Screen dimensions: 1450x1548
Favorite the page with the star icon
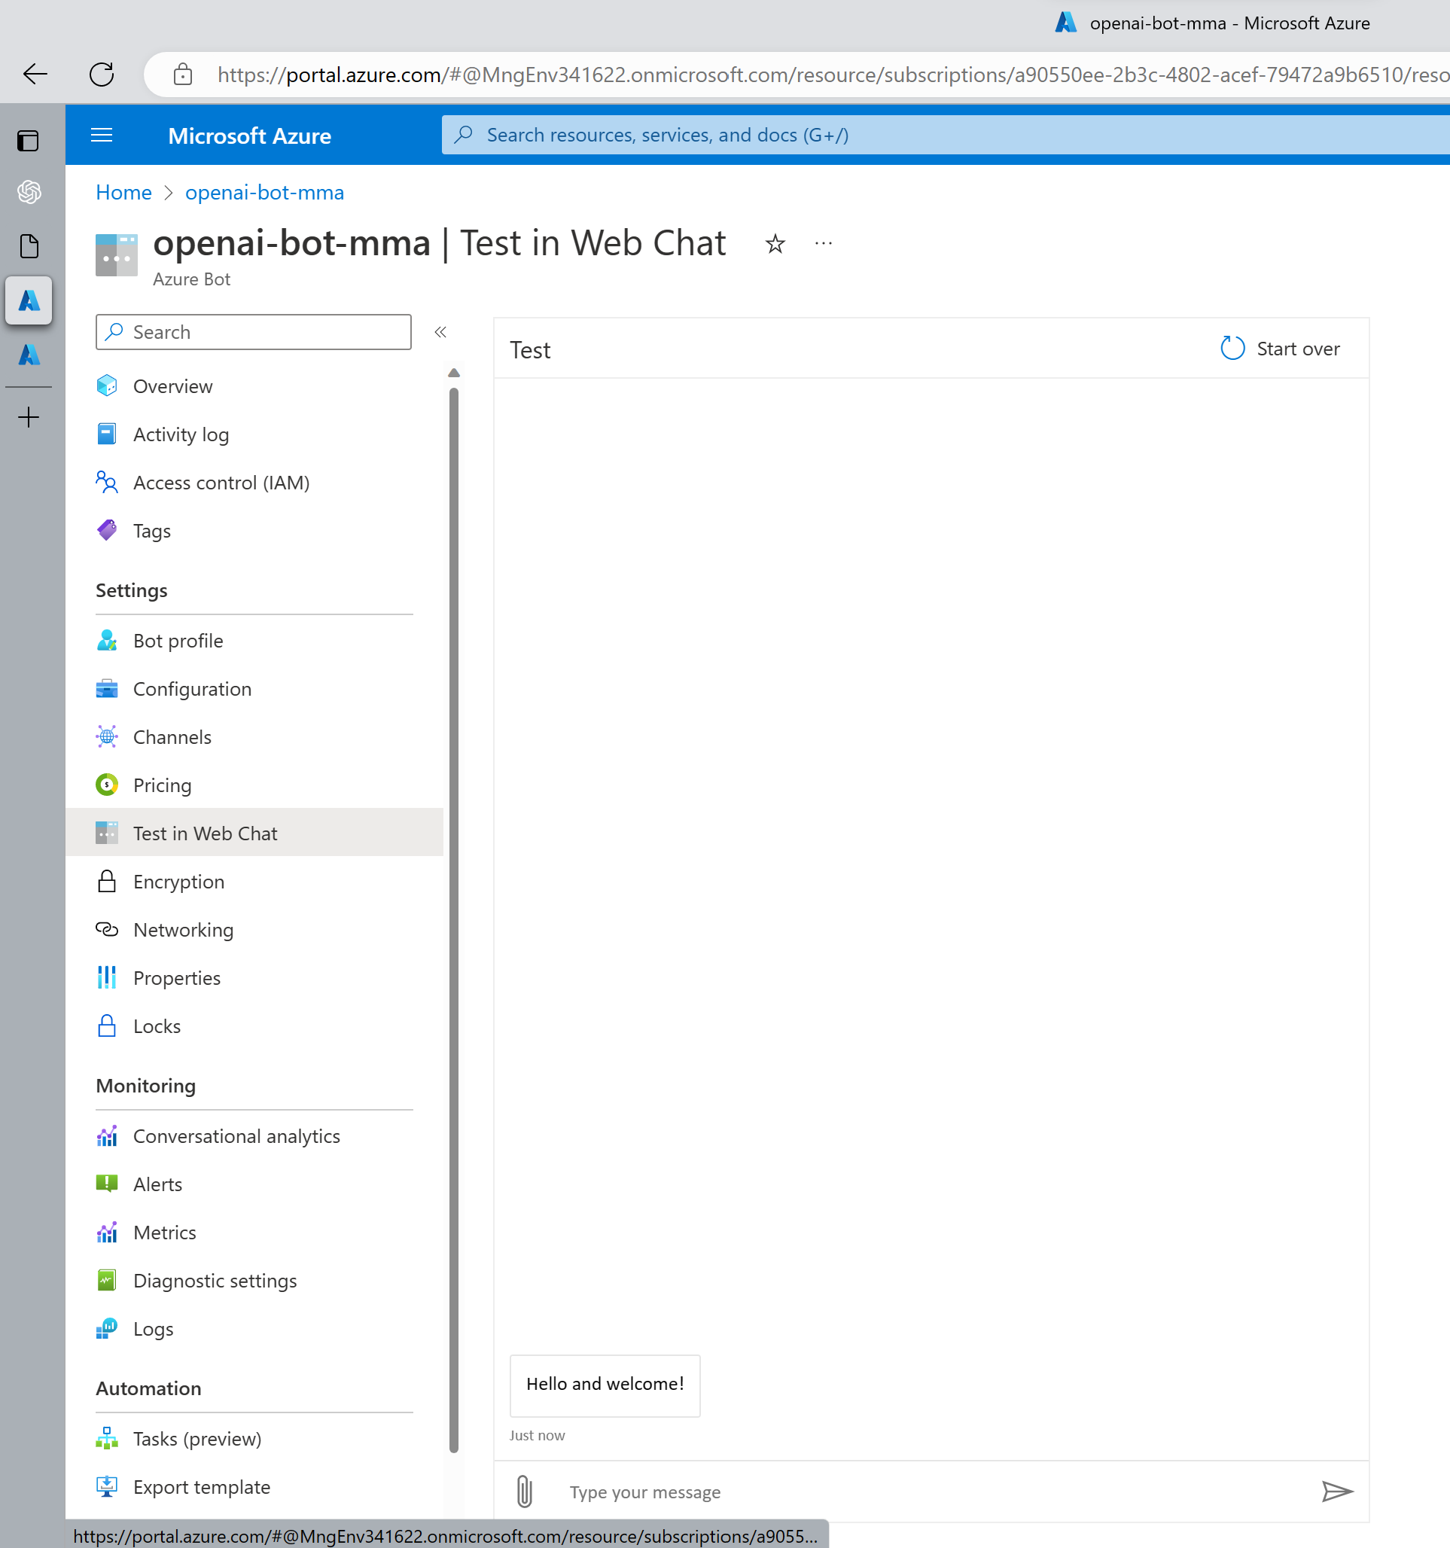[x=775, y=245]
